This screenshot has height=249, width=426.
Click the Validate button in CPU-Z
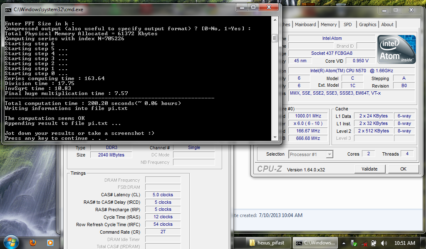point(369,169)
